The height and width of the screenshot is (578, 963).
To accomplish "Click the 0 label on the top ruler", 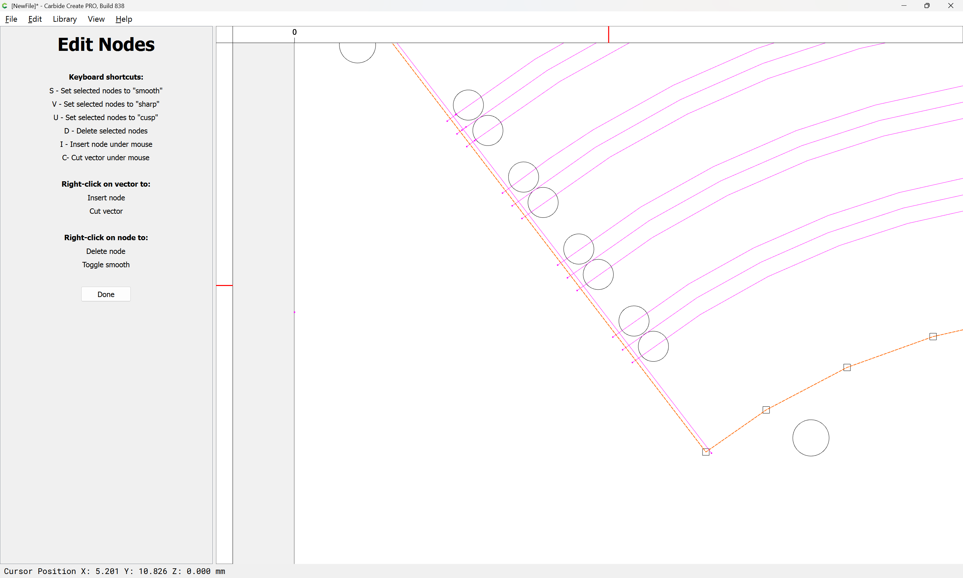I will [294, 32].
